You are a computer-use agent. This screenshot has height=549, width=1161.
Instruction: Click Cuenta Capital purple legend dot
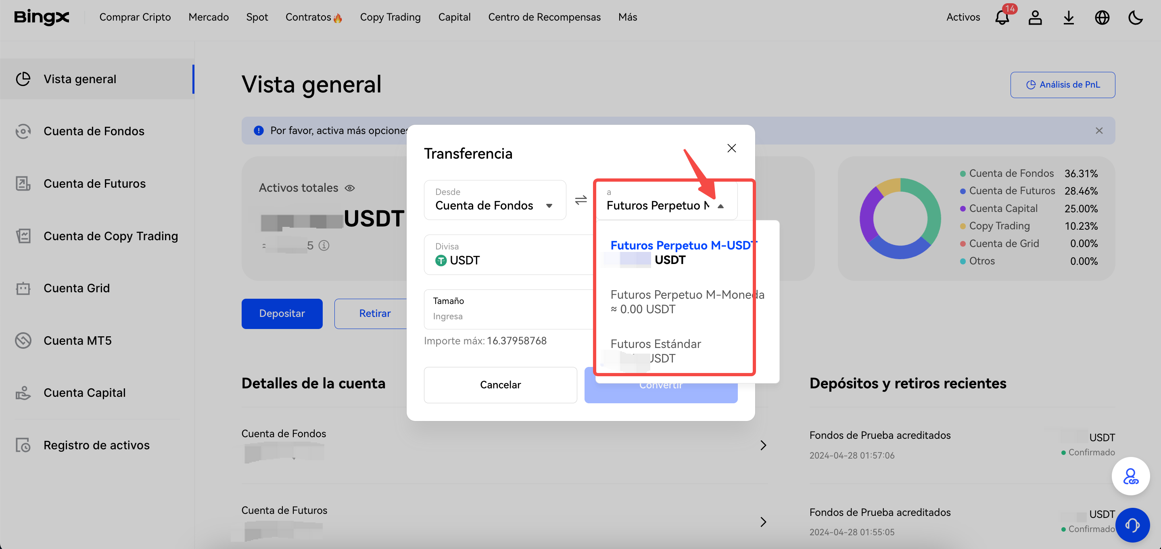click(963, 209)
